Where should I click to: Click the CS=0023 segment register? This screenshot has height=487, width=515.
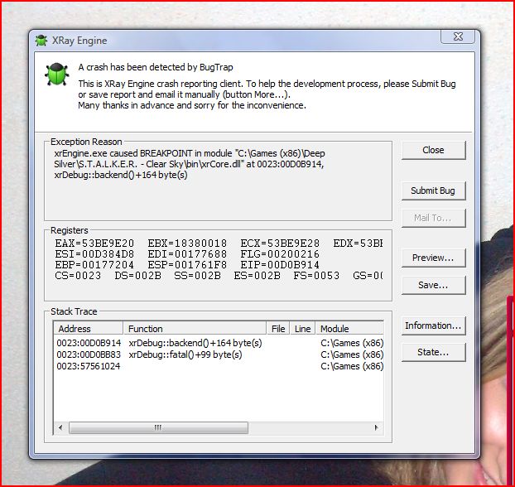coord(78,276)
